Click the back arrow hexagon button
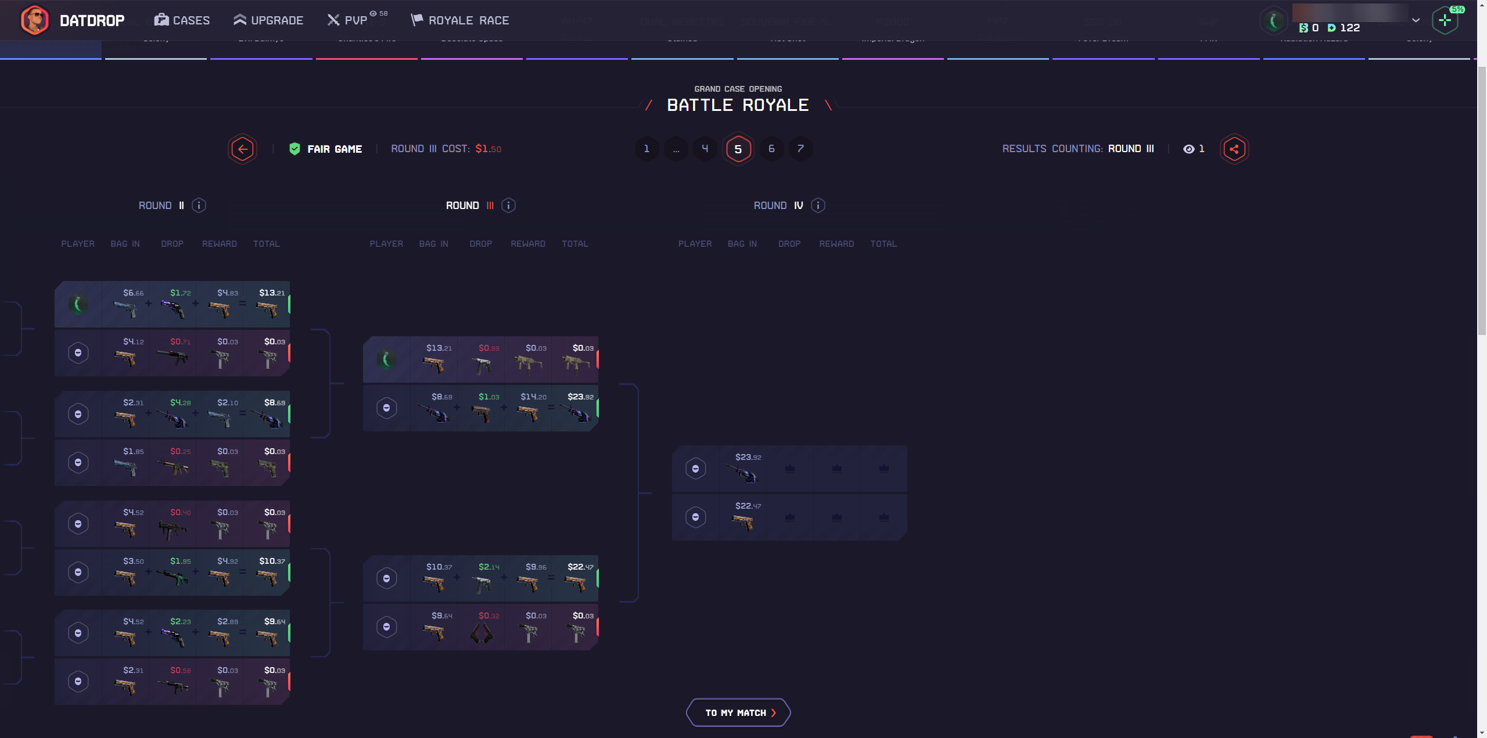The image size is (1487, 738). point(242,149)
